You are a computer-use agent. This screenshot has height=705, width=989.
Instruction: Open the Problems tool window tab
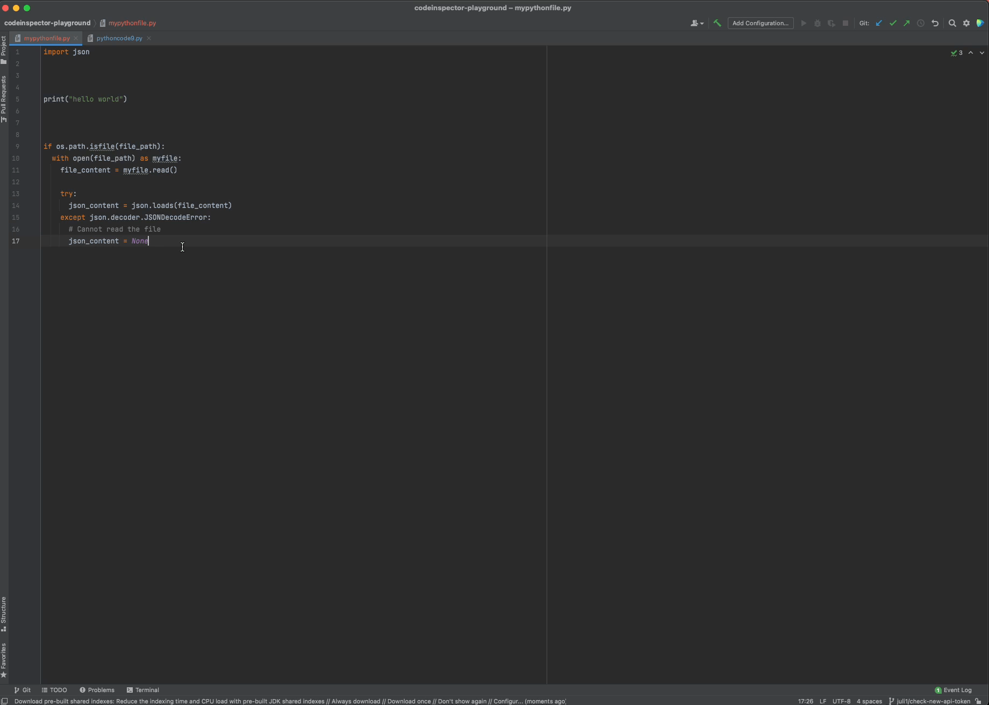tap(97, 690)
